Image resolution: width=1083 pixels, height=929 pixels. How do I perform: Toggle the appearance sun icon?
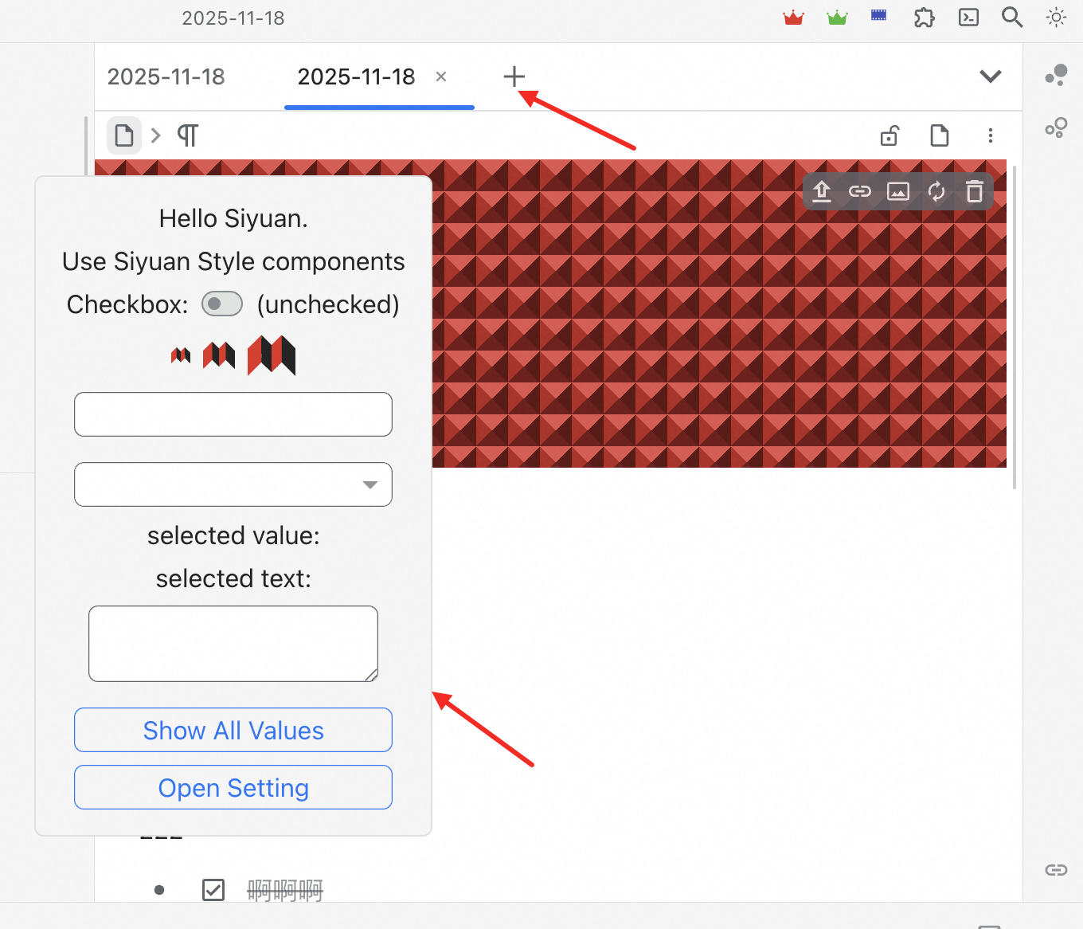point(1056,18)
